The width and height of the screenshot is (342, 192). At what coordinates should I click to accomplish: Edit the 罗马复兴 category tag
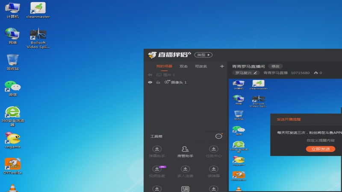[x=246, y=73]
